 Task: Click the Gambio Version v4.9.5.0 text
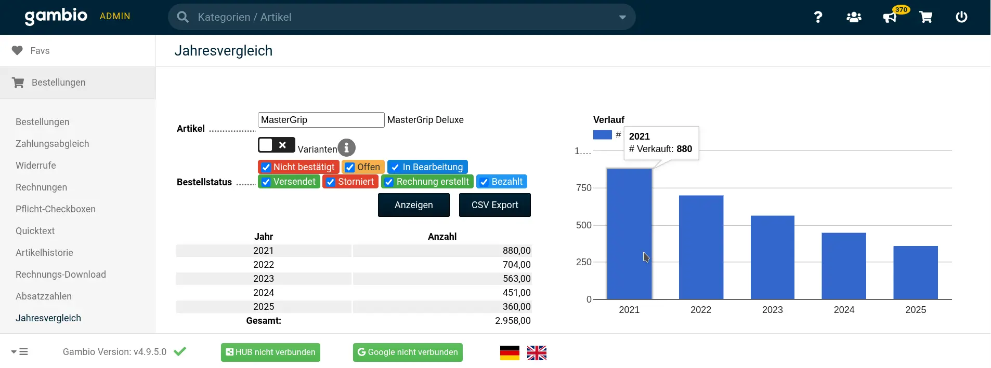pos(114,352)
